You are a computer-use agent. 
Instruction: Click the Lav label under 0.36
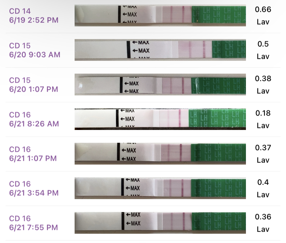pyautogui.click(x=263, y=229)
